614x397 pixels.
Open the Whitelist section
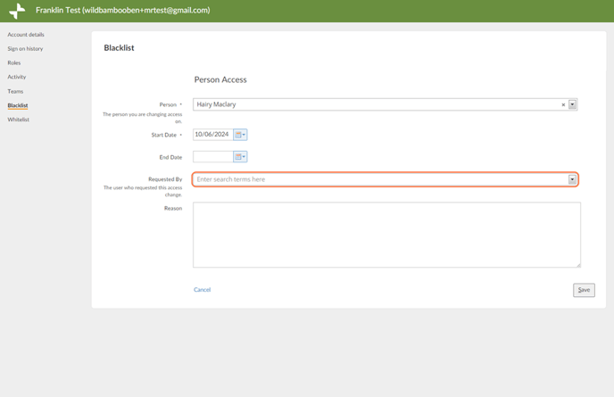click(x=19, y=120)
